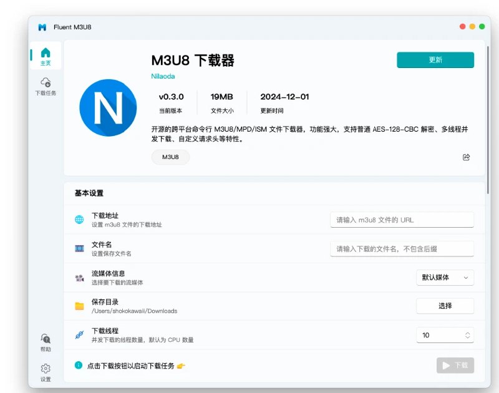Viewport: 499px width, 393px height.
Task: Click the m3u8 URL input field
Action: point(402,220)
